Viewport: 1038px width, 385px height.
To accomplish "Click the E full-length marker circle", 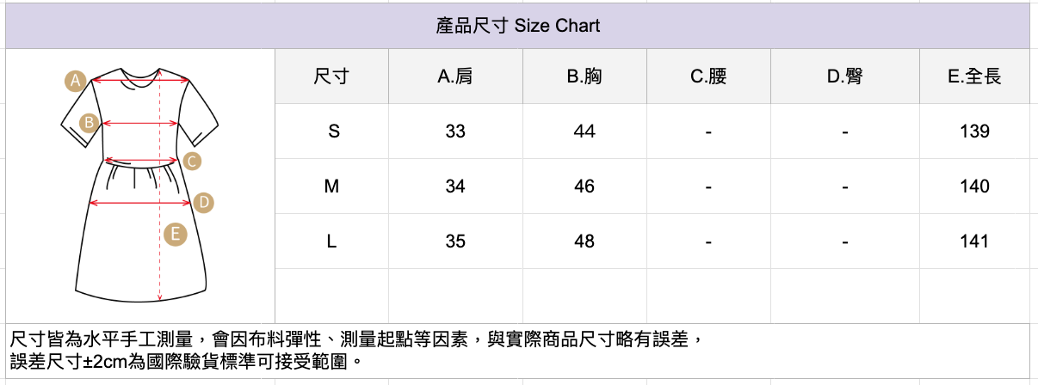I will 175,234.
